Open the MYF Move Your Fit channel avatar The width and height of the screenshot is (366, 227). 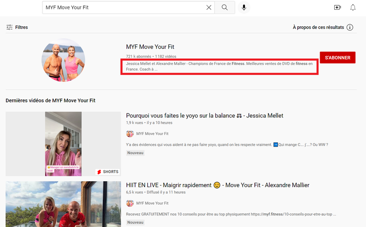63,60
